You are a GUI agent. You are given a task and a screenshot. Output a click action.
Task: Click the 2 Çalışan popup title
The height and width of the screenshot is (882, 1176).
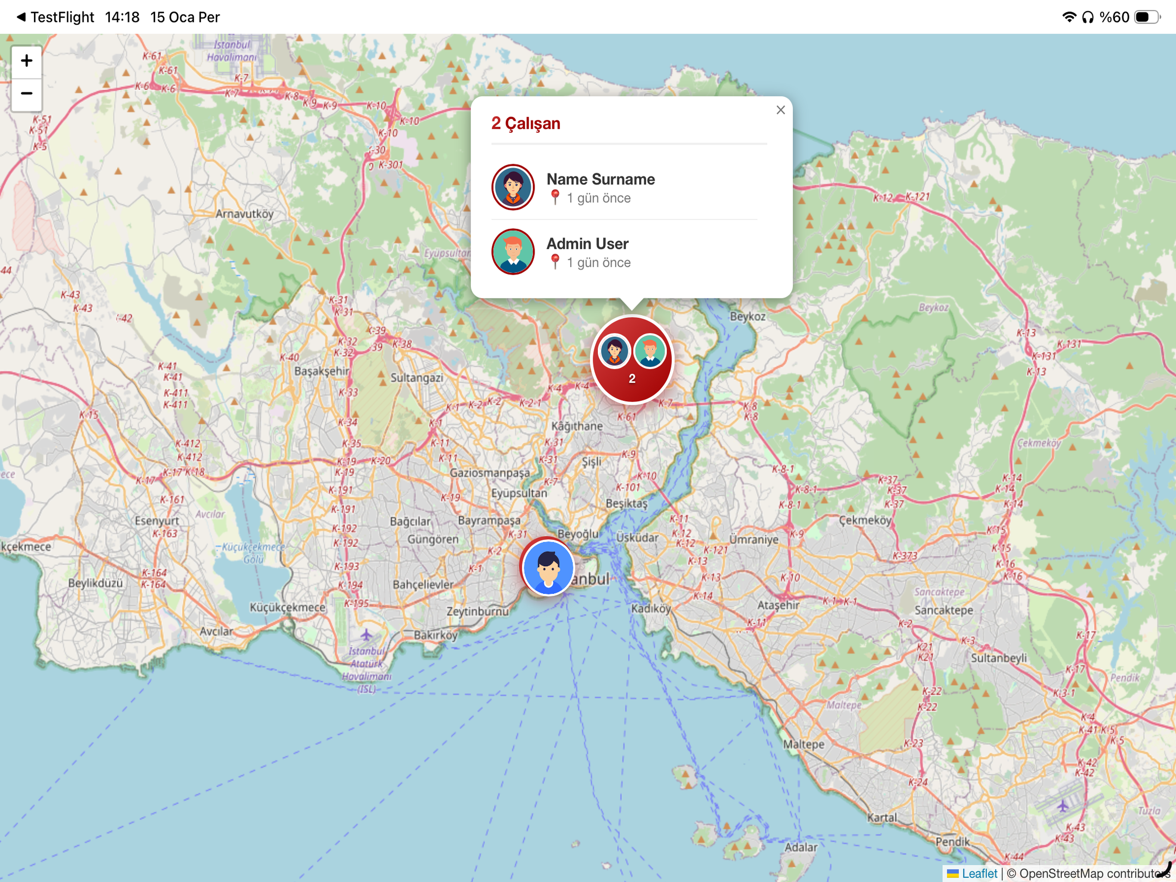526,124
